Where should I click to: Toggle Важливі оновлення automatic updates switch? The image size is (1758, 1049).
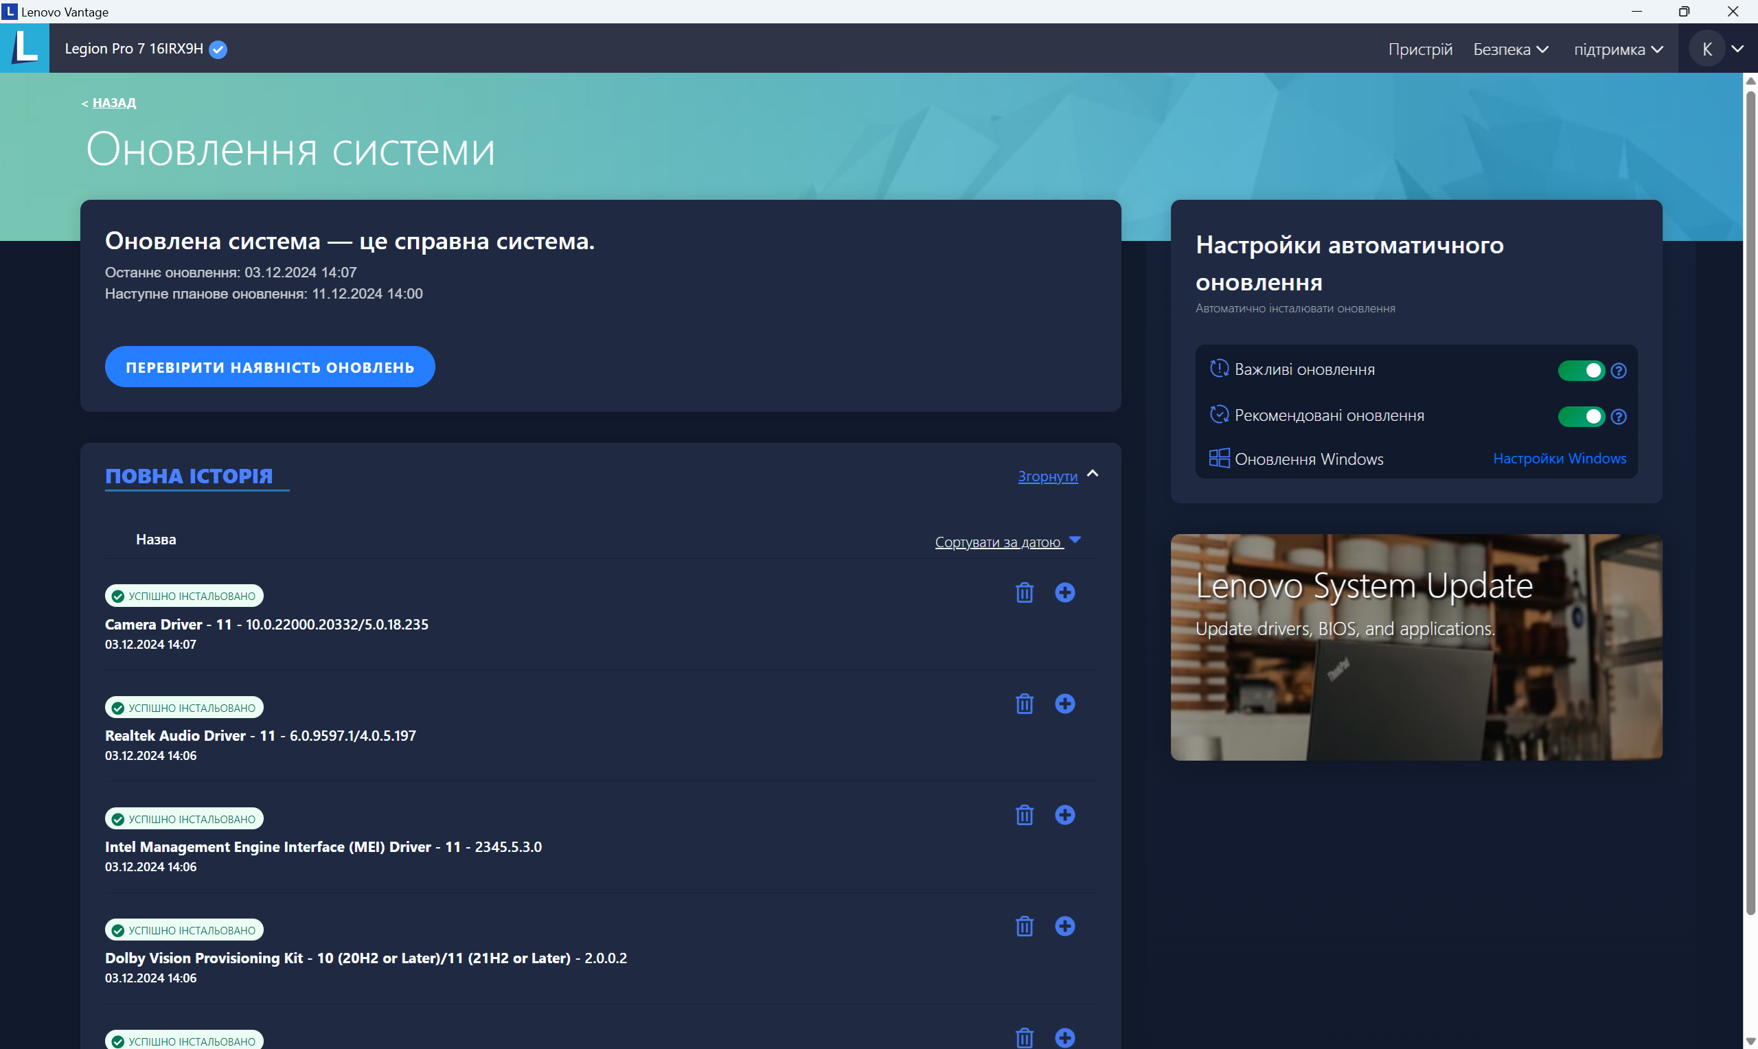coord(1582,371)
